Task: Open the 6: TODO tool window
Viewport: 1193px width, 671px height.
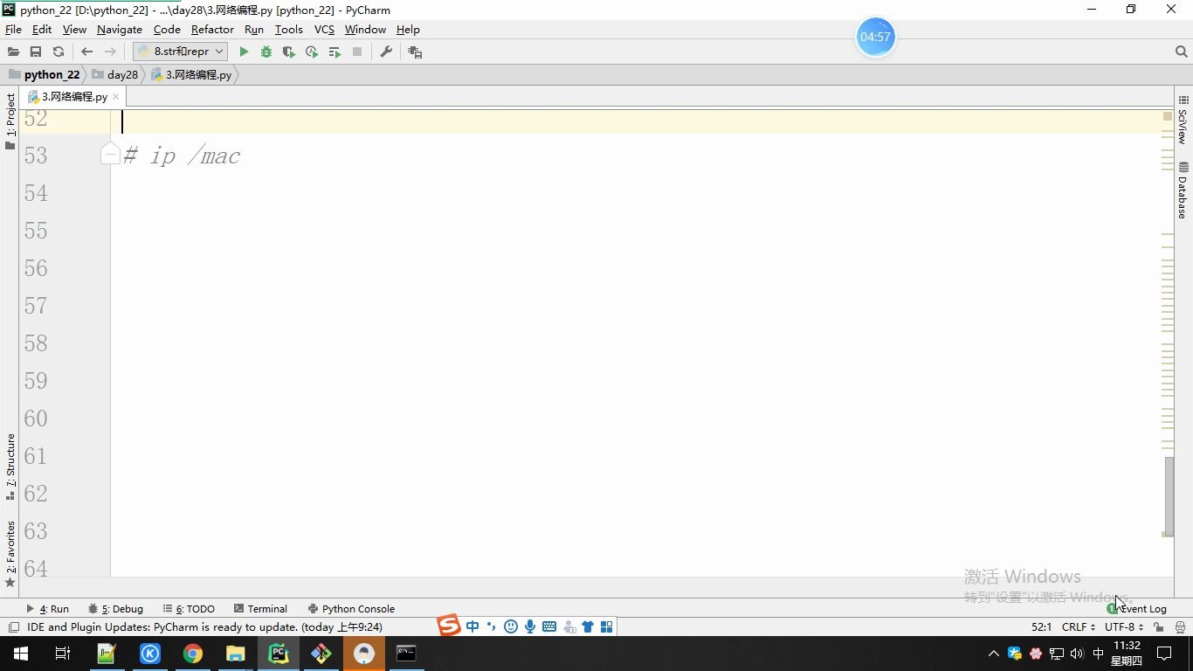Action: pyautogui.click(x=189, y=609)
